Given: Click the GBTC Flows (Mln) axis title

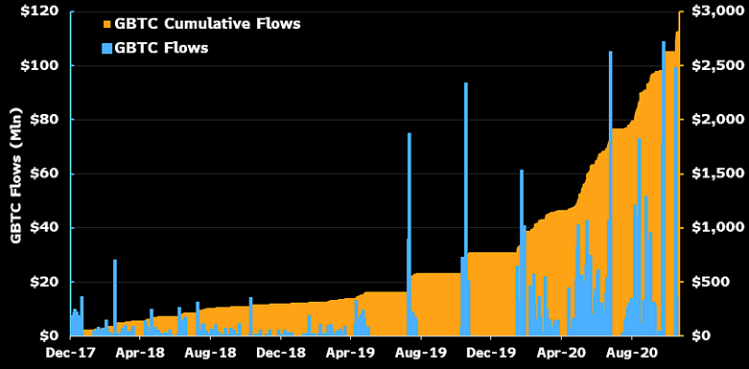Looking at the screenshot, I should coord(15,175).
